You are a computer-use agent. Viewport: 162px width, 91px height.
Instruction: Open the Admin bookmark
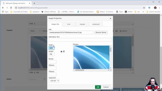click(x=129, y=12)
